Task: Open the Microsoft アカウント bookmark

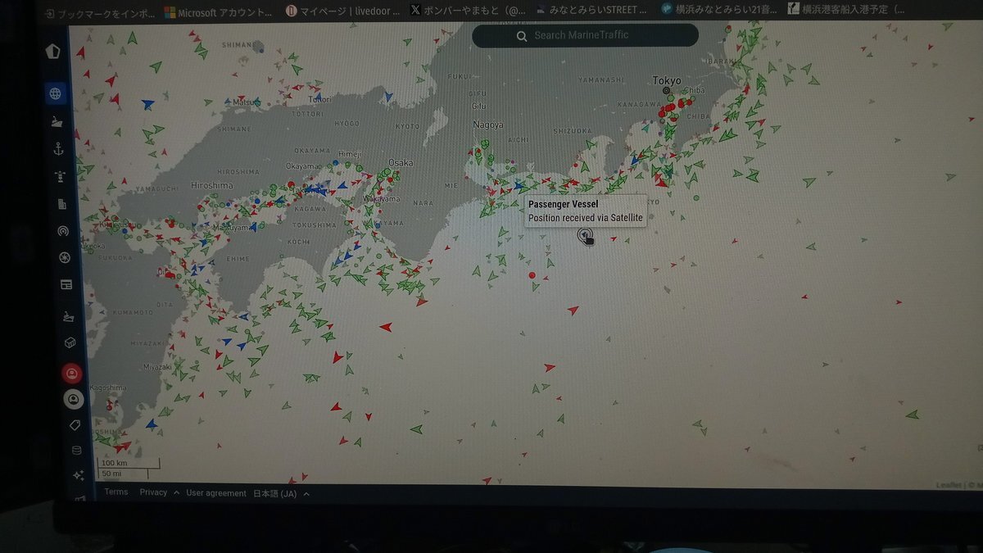Action: (x=219, y=11)
